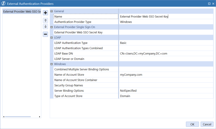Change LDAP Authentication Type value Basic
Image resolution: width=216 pixels, height=129 pixels.
(x=166, y=43)
